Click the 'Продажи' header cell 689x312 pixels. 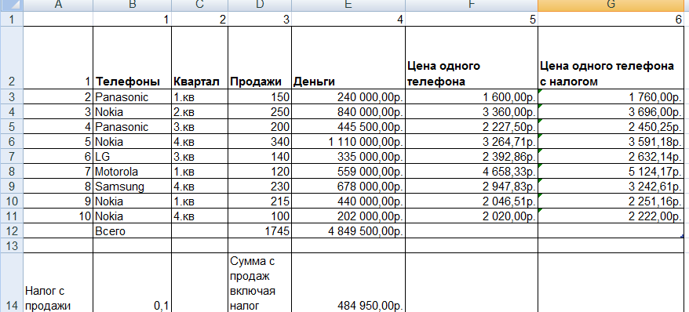click(260, 58)
